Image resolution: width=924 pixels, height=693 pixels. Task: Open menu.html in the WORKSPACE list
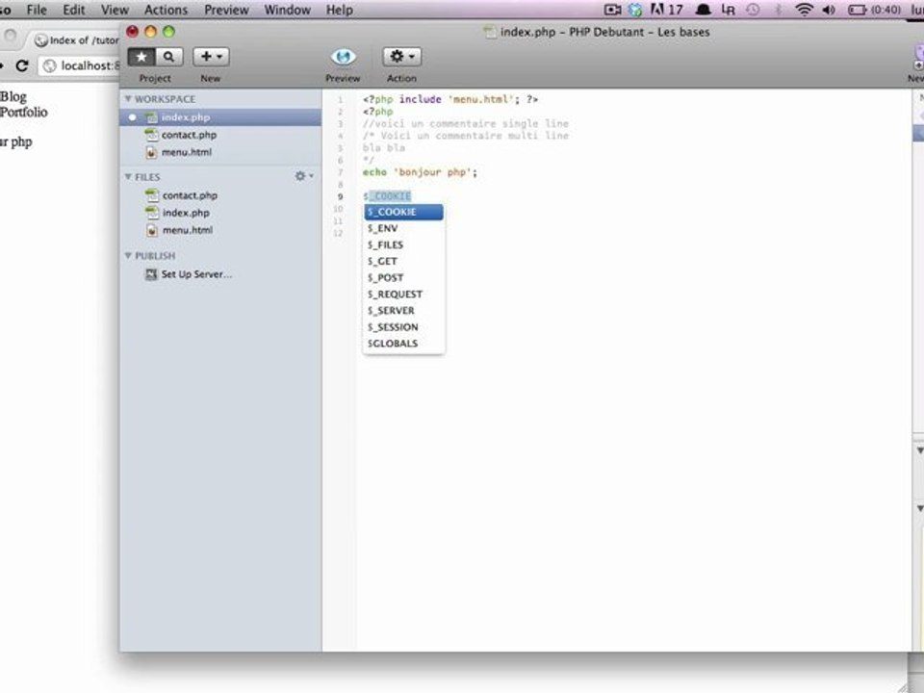[186, 152]
